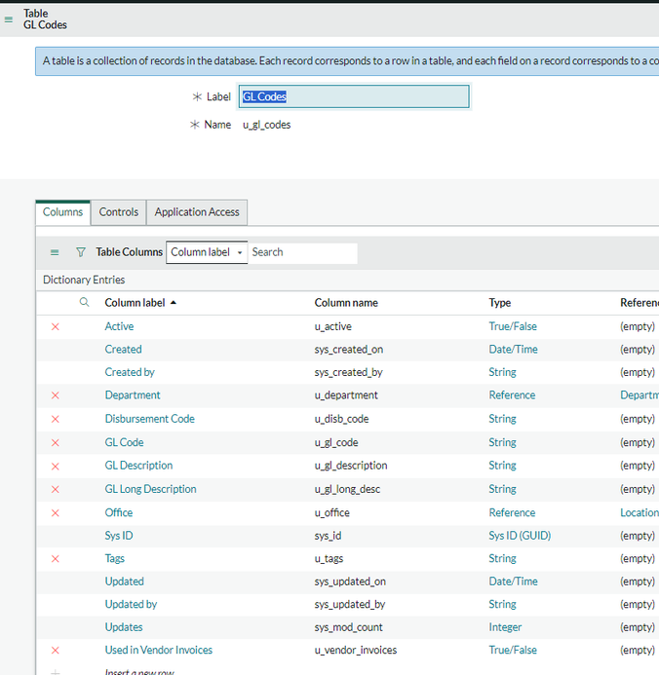
Task: Open the Active column link
Action: point(119,326)
